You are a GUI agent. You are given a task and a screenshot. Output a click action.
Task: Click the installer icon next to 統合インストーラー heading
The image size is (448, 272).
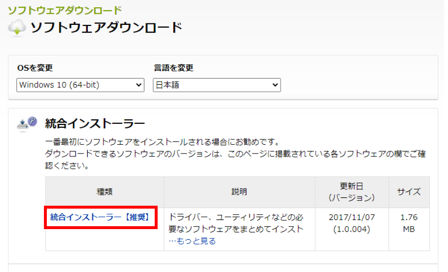tap(27, 124)
